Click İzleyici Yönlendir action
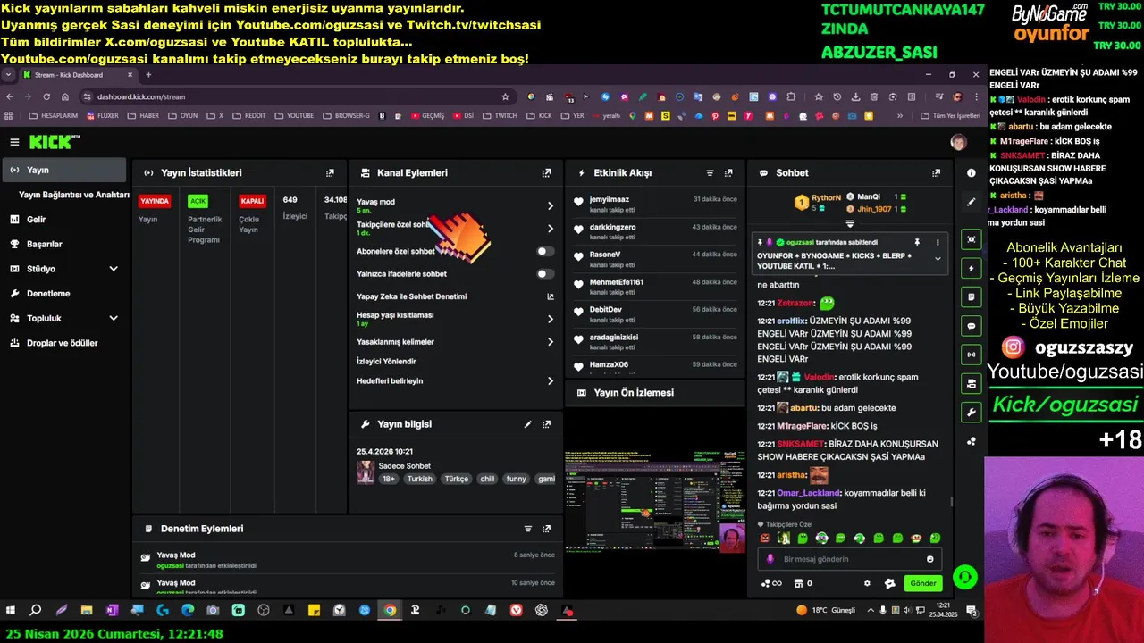The image size is (1144, 643). tap(386, 362)
